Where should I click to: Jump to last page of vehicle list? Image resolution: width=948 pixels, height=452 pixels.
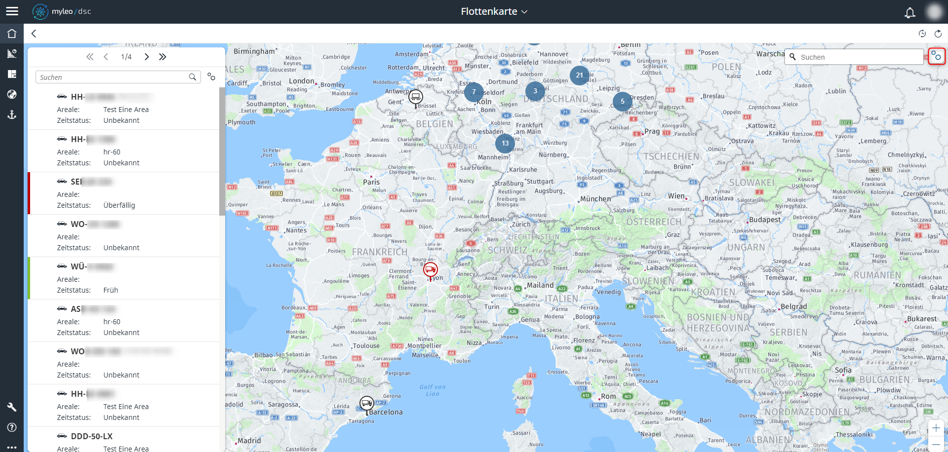162,57
